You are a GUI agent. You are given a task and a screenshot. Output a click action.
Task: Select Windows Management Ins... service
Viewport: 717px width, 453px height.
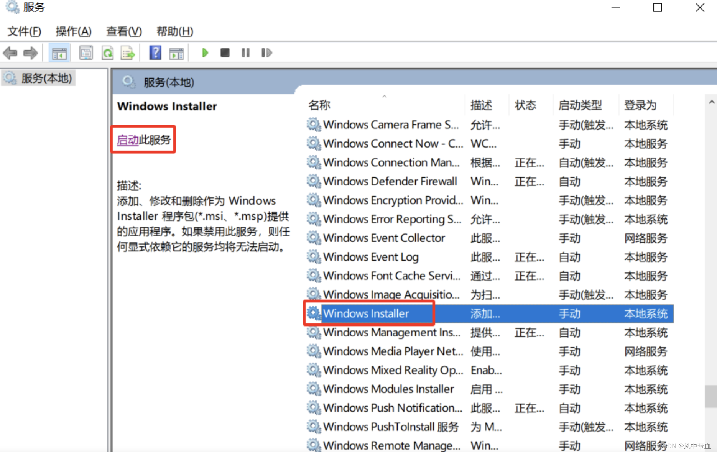coord(490,332)
